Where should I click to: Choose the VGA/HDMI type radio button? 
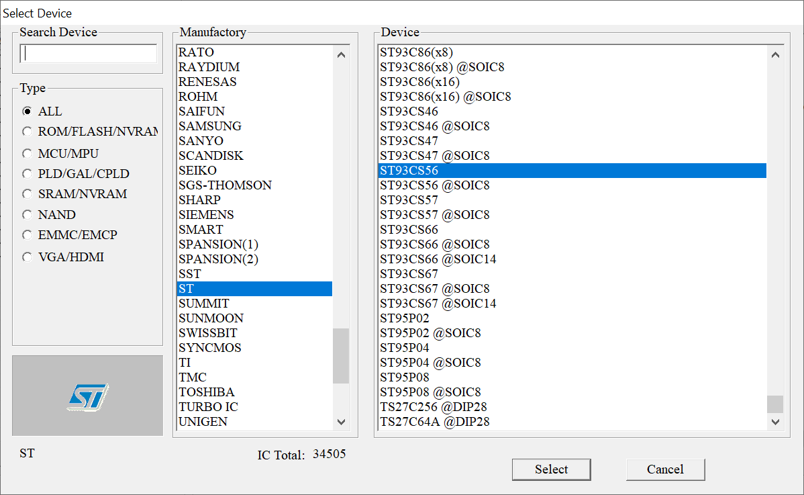tap(27, 257)
